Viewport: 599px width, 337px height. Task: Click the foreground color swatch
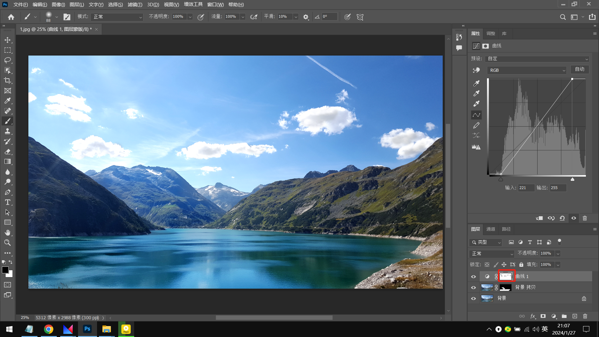(x=5, y=270)
